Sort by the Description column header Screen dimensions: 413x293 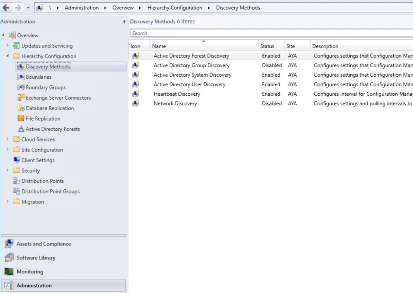(x=362, y=45)
